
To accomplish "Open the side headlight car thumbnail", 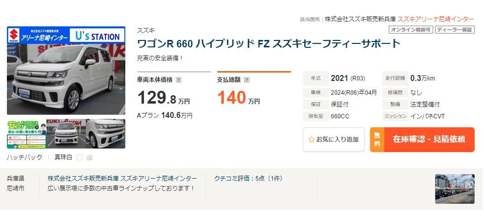I will pos(106,134).
